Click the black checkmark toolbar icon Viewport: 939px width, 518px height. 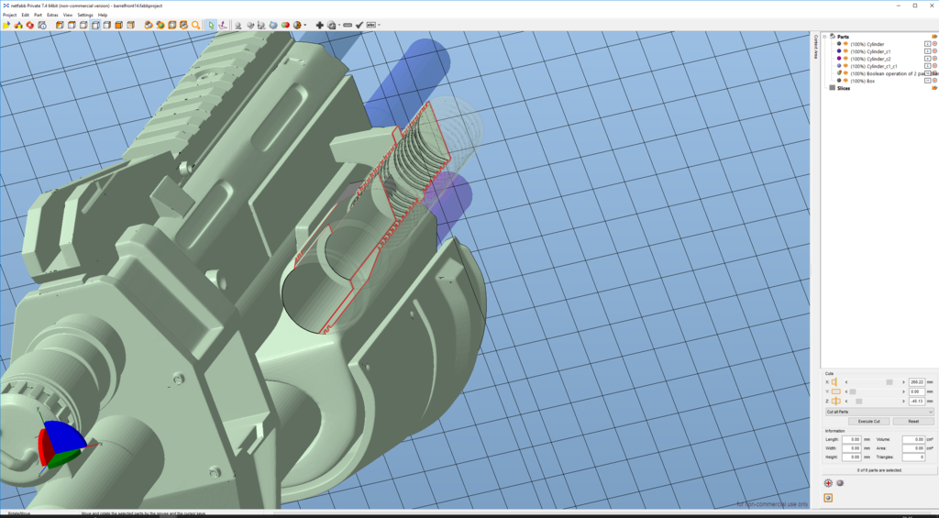pyautogui.click(x=359, y=25)
